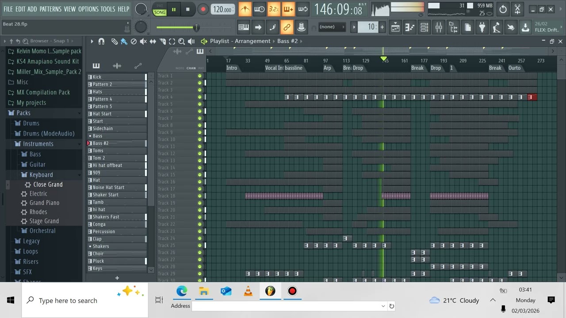Toggle mute on Track 22
This screenshot has width=566, height=318.
tap(199, 224)
